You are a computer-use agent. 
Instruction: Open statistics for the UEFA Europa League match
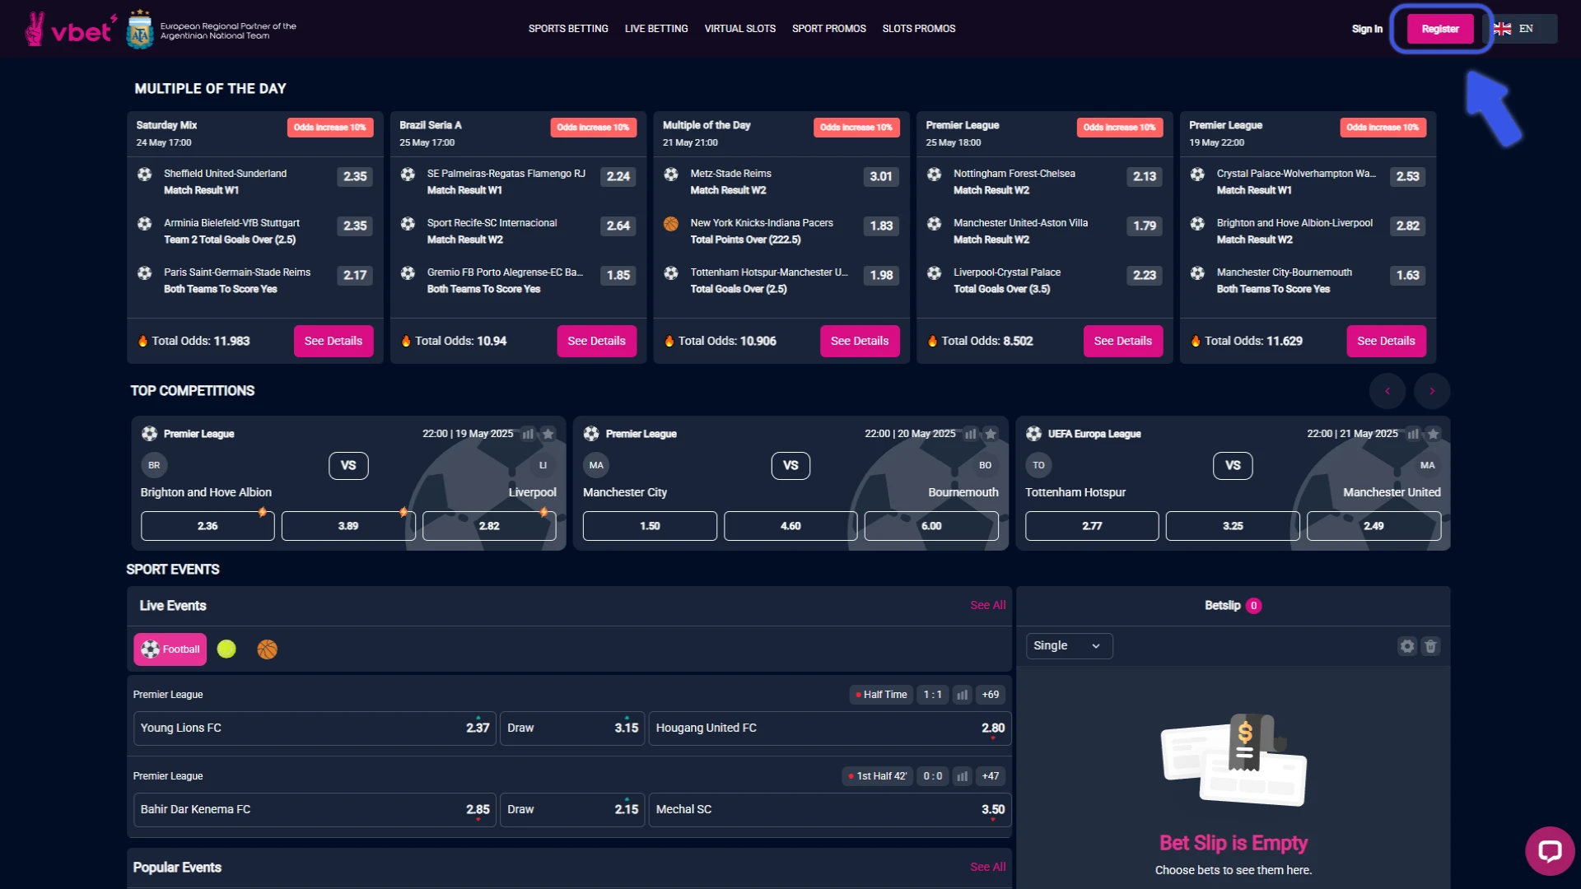[x=1414, y=433]
